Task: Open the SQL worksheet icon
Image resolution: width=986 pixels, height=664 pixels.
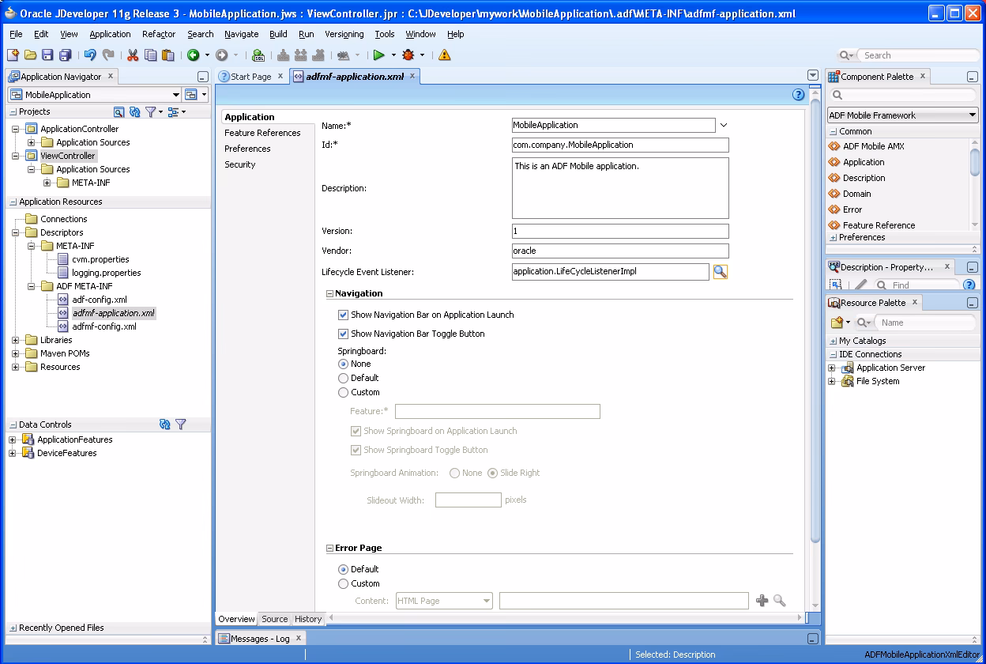Action: [x=258, y=55]
